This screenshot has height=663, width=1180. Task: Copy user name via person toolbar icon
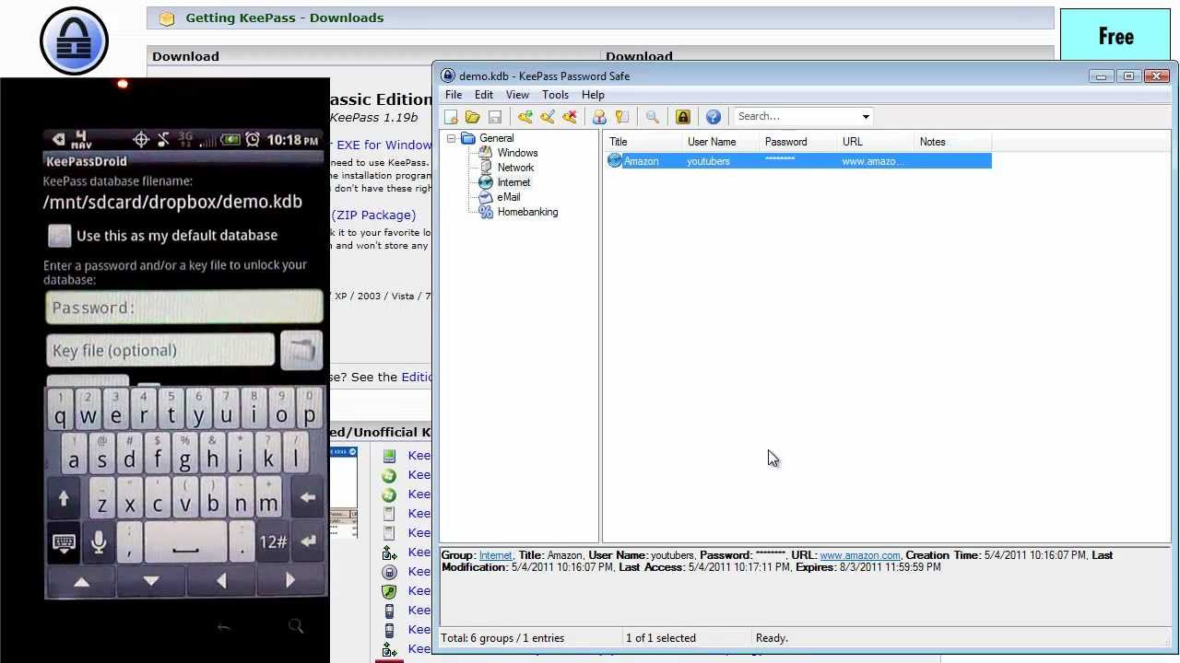pyautogui.click(x=599, y=117)
